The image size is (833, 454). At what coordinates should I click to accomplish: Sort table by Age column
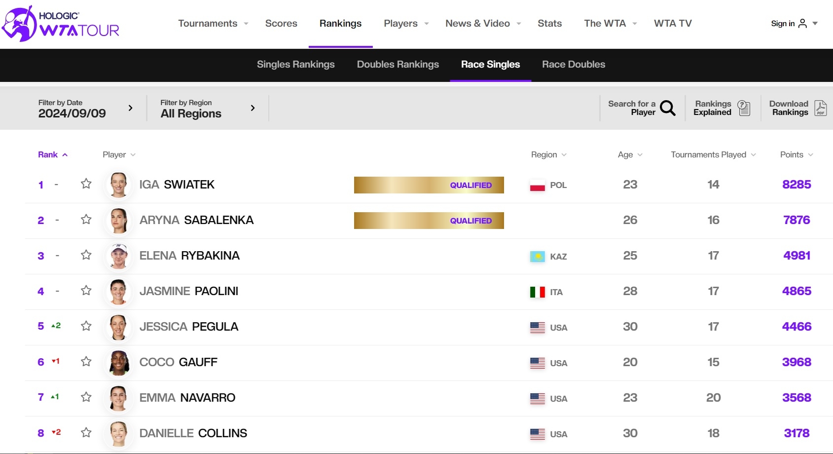(630, 154)
